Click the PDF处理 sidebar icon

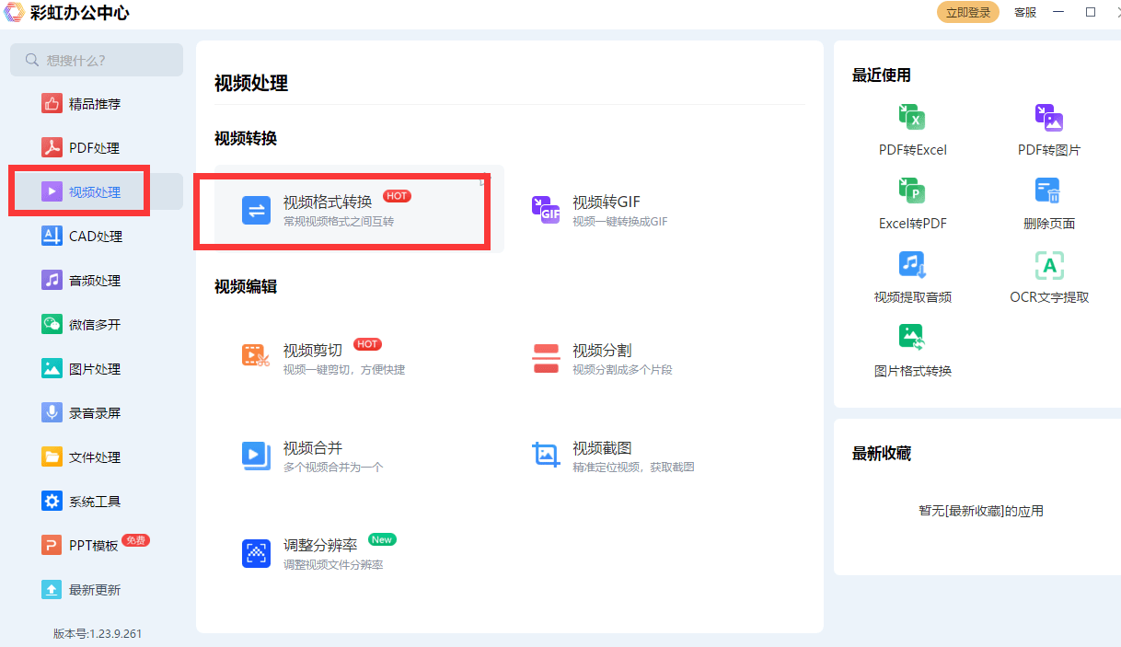point(52,147)
